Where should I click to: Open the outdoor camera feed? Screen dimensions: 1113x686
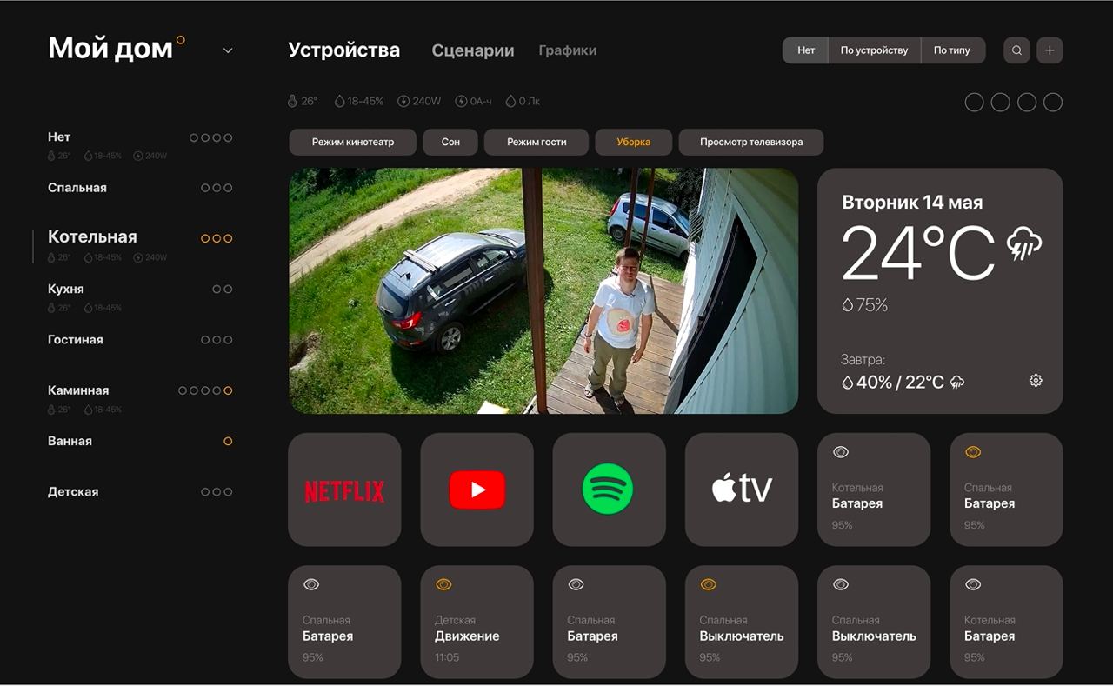543,290
